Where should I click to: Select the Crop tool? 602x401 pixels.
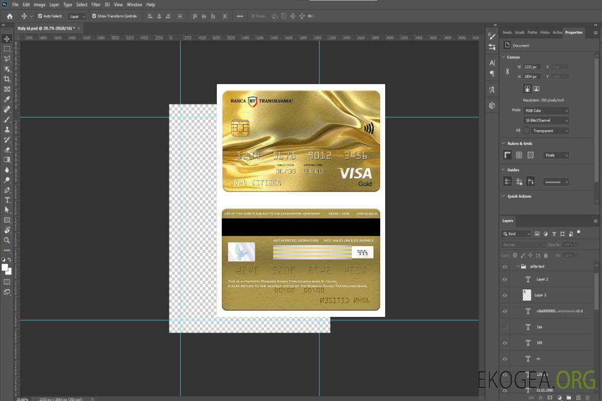(7, 79)
